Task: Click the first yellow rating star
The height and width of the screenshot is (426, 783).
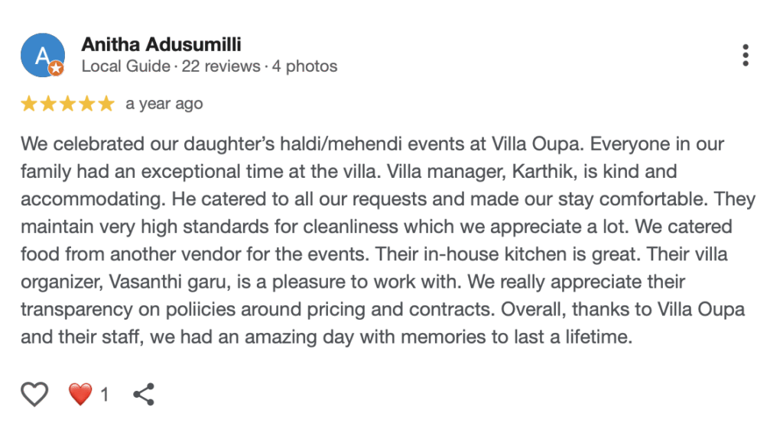Action: tap(29, 104)
